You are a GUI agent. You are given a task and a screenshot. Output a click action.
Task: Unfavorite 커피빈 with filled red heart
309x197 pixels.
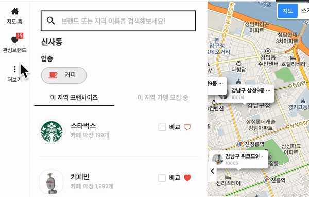(x=187, y=178)
